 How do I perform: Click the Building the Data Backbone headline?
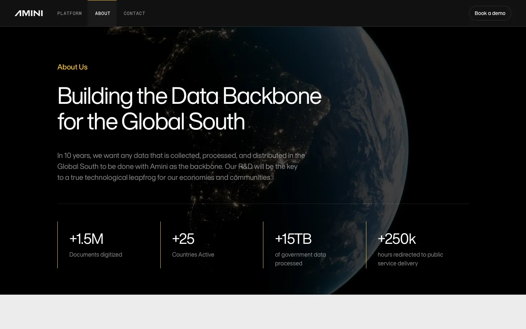(x=189, y=108)
